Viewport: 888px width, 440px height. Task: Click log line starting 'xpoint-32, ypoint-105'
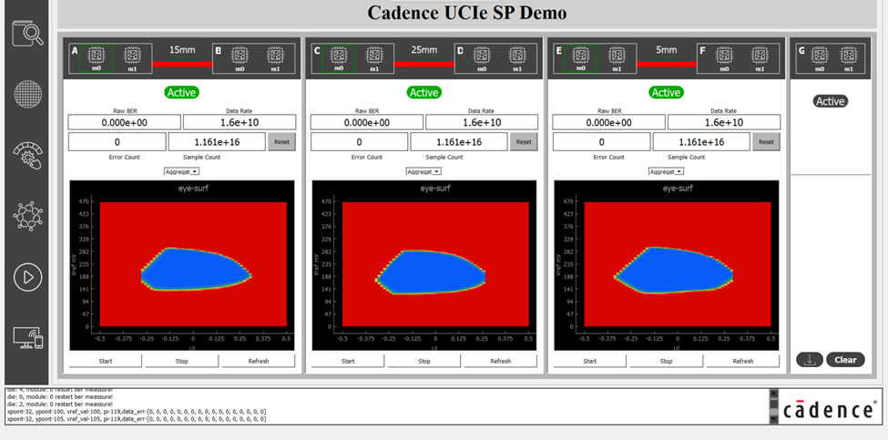click(137, 419)
